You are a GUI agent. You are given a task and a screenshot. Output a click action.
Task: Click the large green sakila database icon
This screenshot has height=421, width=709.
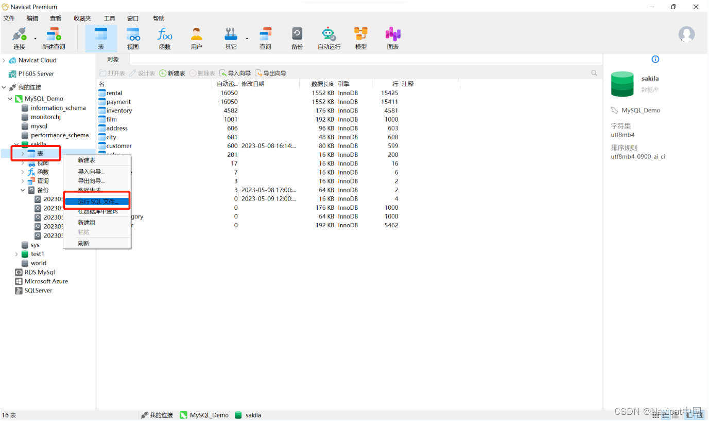(x=622, y=84)
